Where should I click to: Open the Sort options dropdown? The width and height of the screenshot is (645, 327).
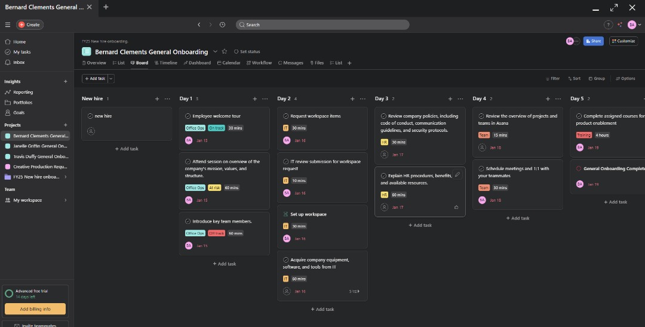575,78
